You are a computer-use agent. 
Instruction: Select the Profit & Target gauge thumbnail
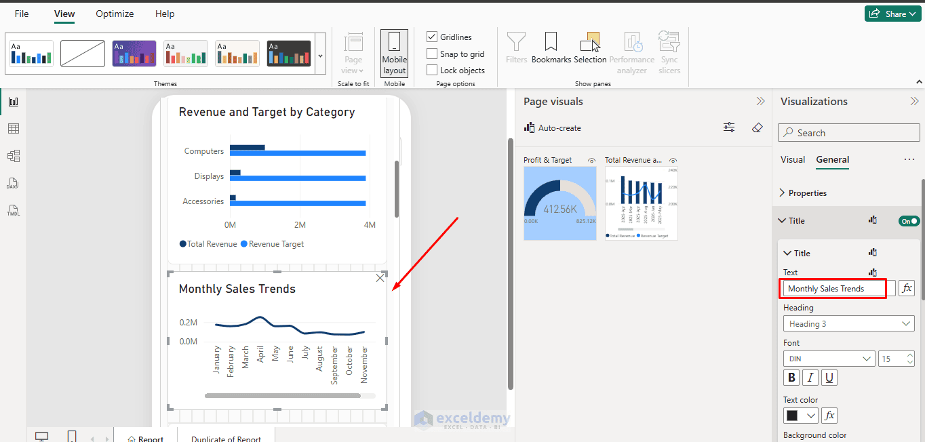tap(559, 203)
